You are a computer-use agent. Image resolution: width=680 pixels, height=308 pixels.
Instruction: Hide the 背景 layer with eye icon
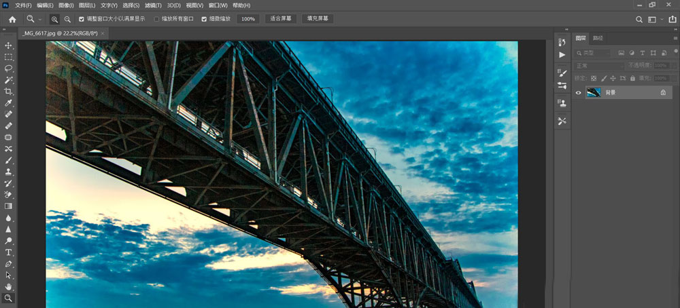(579, 92)
